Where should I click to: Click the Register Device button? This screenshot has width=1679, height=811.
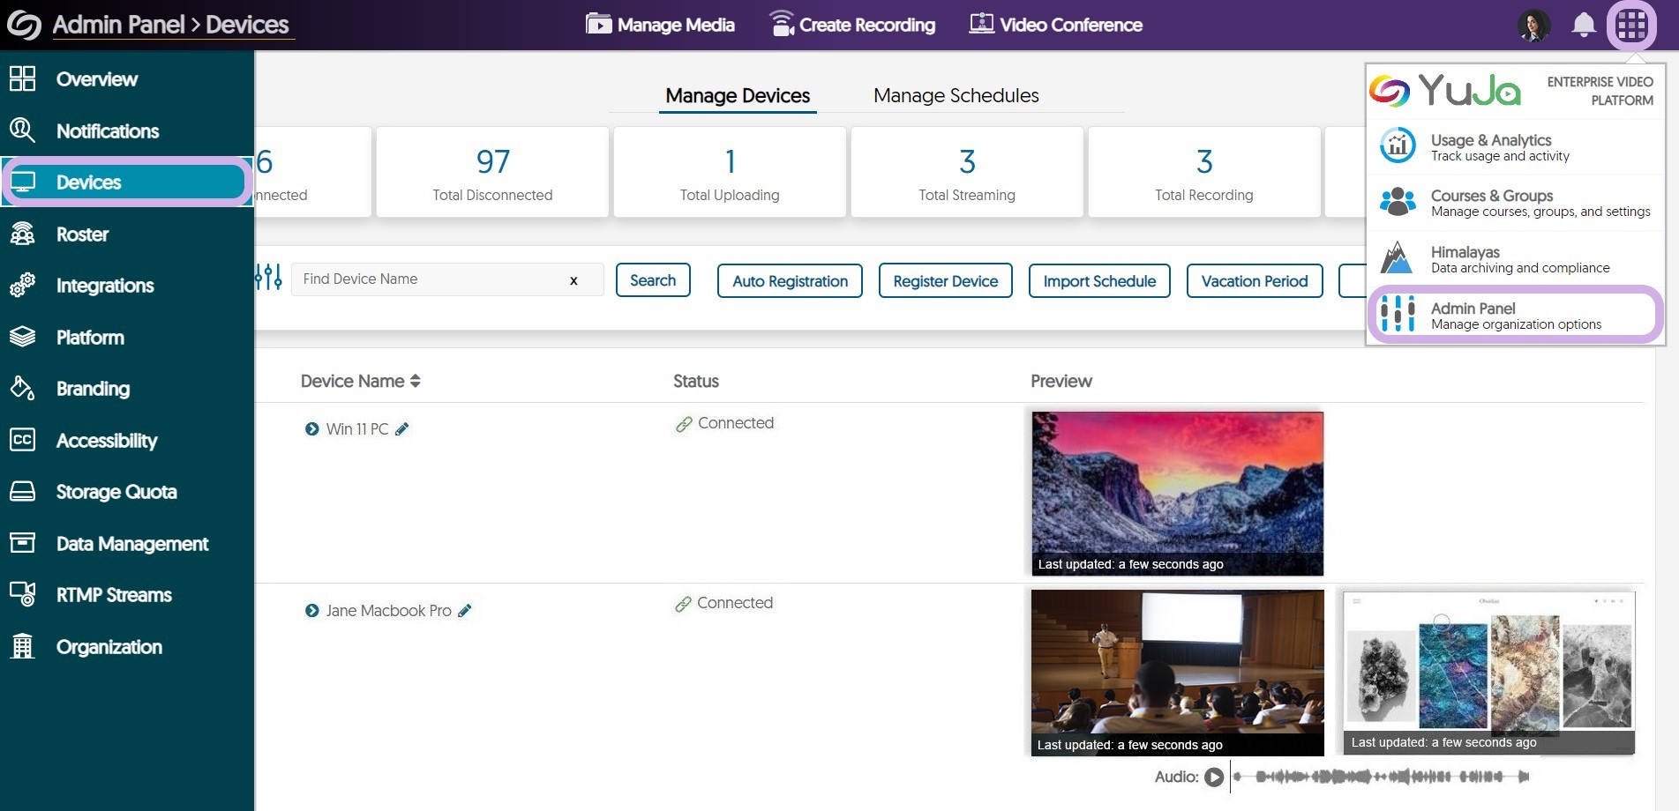pyautogui.click(x=945, y=281)
